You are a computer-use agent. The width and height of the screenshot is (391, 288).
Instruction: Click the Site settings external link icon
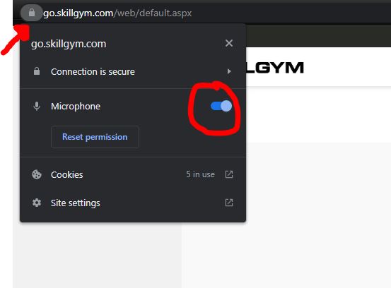(x=229, y=203)
